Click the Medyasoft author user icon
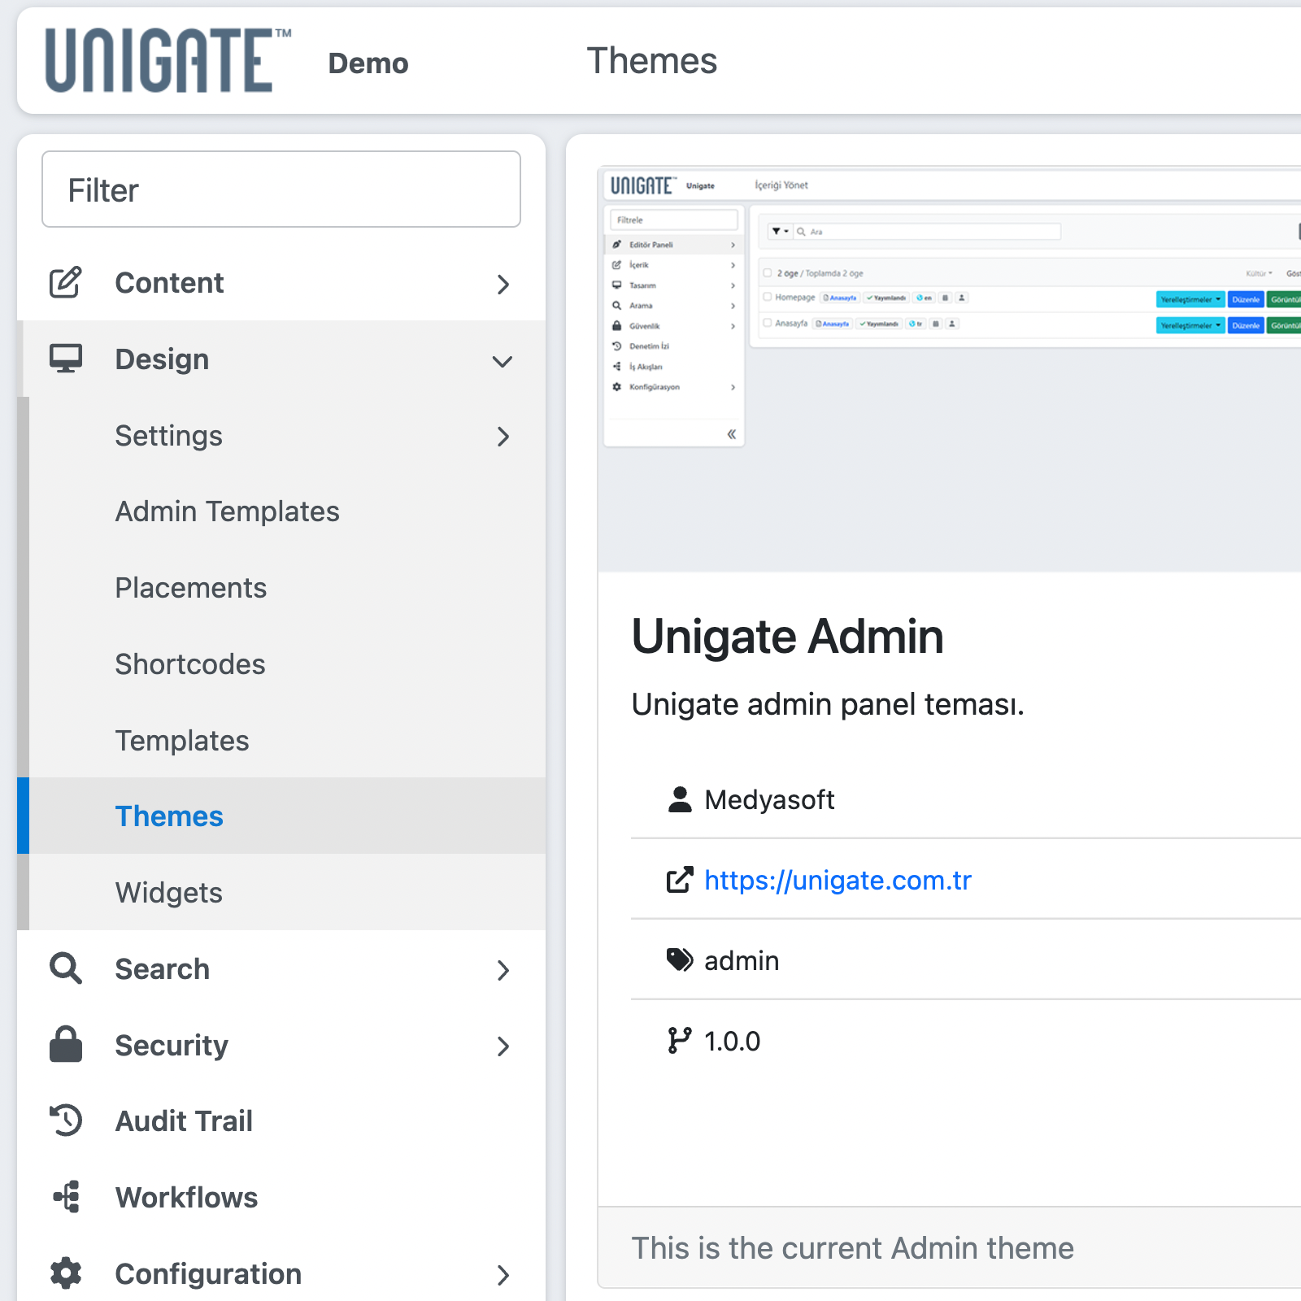This screenshot has height=1301, width=1301. (x=680, y=799)
